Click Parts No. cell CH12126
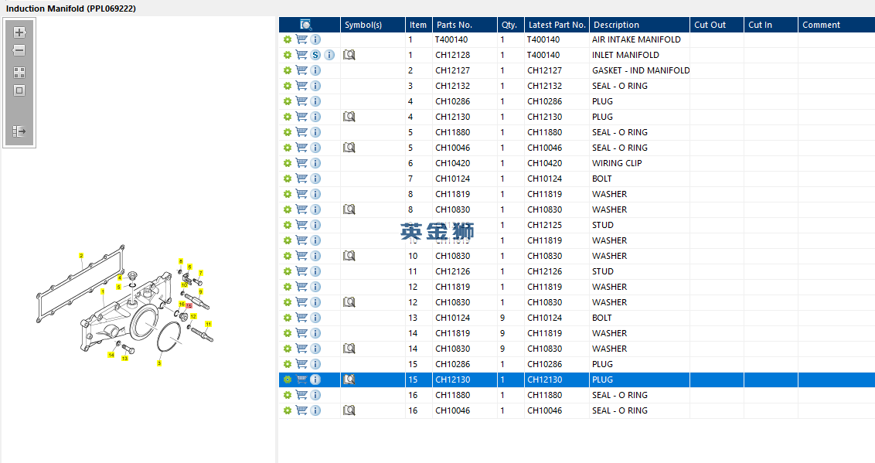875x463 pixels. [x=465, y=271]
